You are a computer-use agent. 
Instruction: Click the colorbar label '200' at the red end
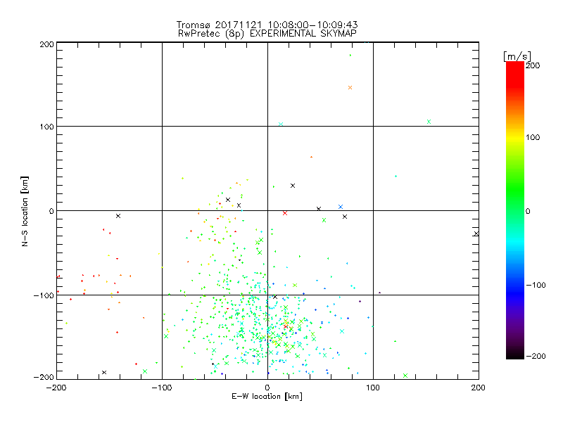533,65
